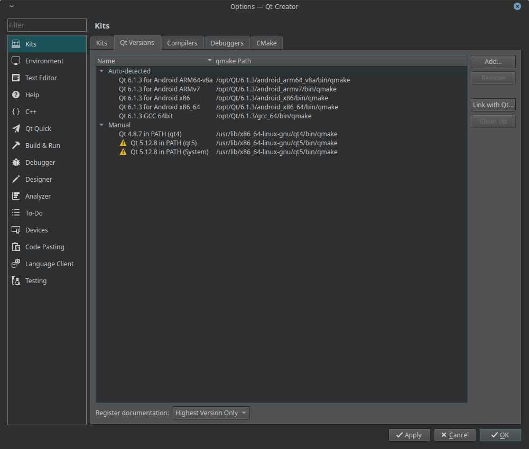This screenshot has height=449, width=529.
Task: Click the window menu chevron in title bar
Action: click(x=12, y=6)
